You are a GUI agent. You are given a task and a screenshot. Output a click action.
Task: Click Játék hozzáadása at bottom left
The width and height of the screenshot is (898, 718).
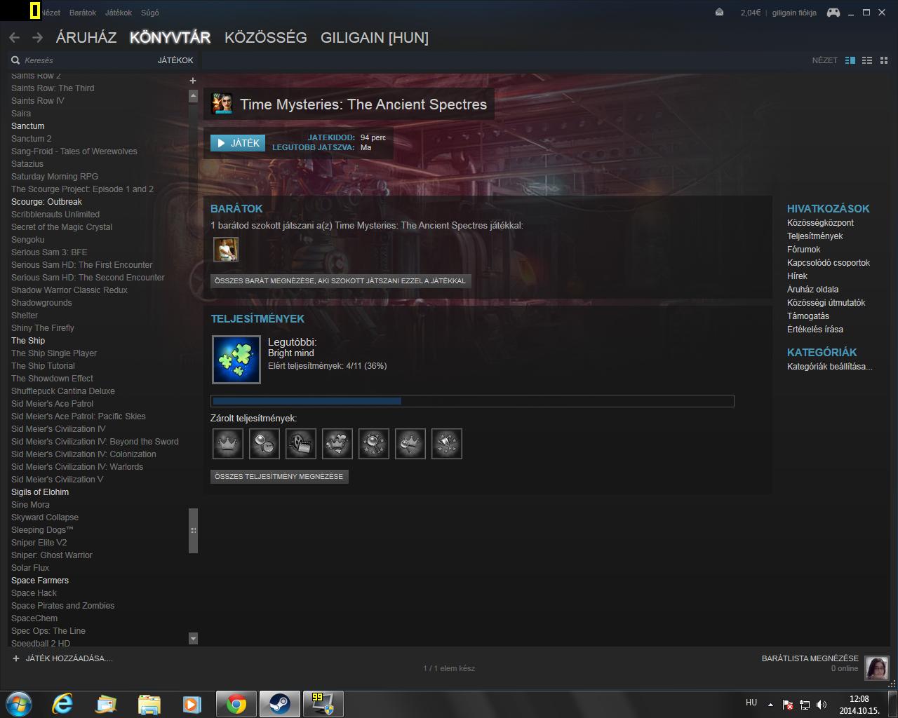tap(69, 658)
